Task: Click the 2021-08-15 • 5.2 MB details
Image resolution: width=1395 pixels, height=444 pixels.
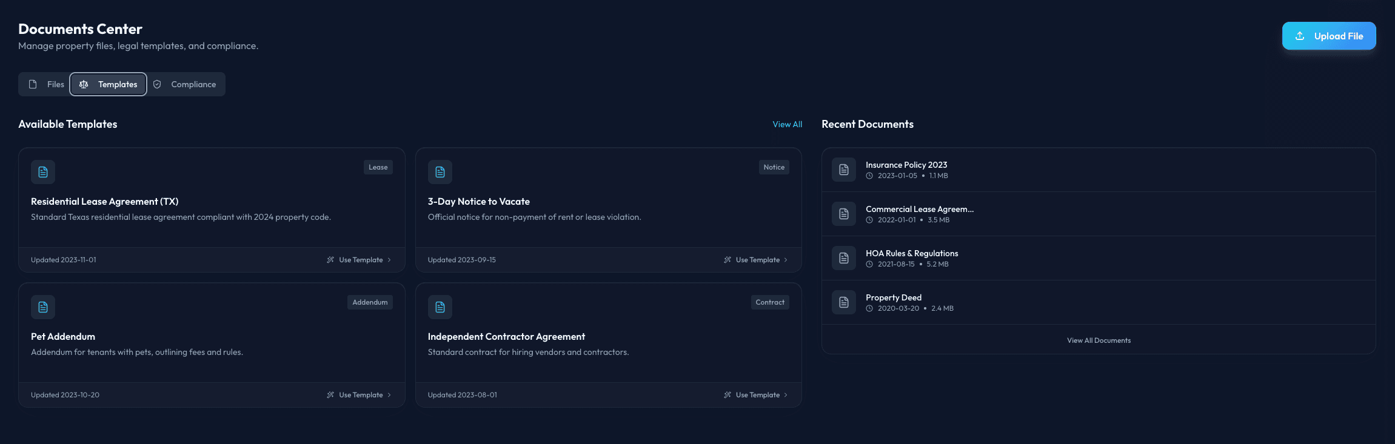Action: pos(907,264)
